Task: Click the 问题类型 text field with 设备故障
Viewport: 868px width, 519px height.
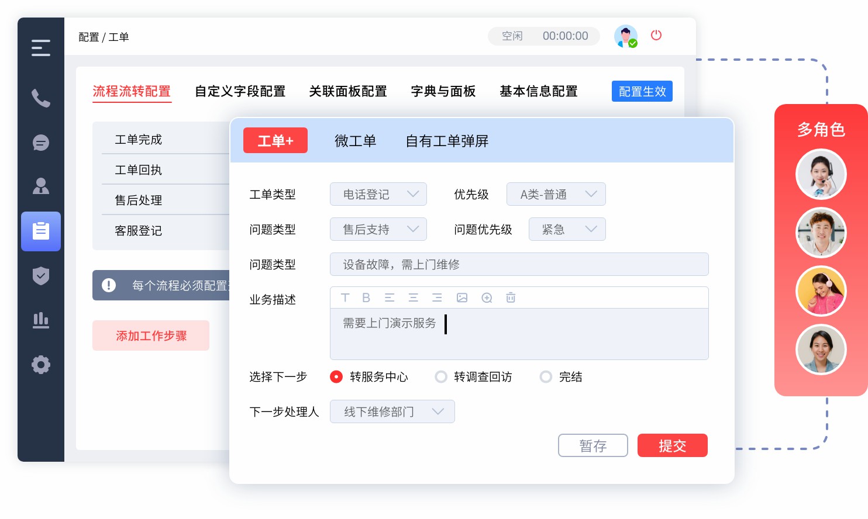Action: [x=519, y=264]
